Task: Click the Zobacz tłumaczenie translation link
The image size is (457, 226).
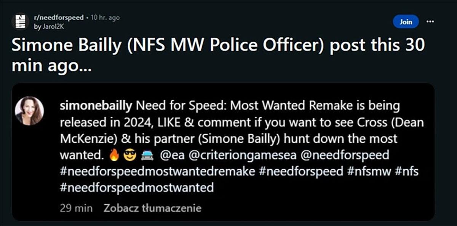Action: click(x=152, y=208)
